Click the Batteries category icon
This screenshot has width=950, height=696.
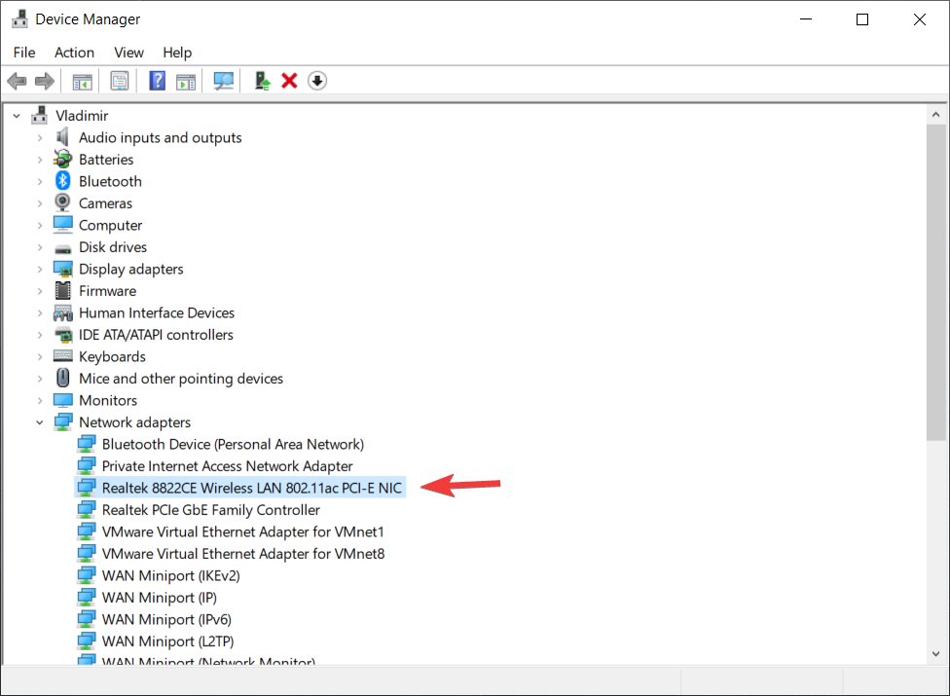(63, 160)
